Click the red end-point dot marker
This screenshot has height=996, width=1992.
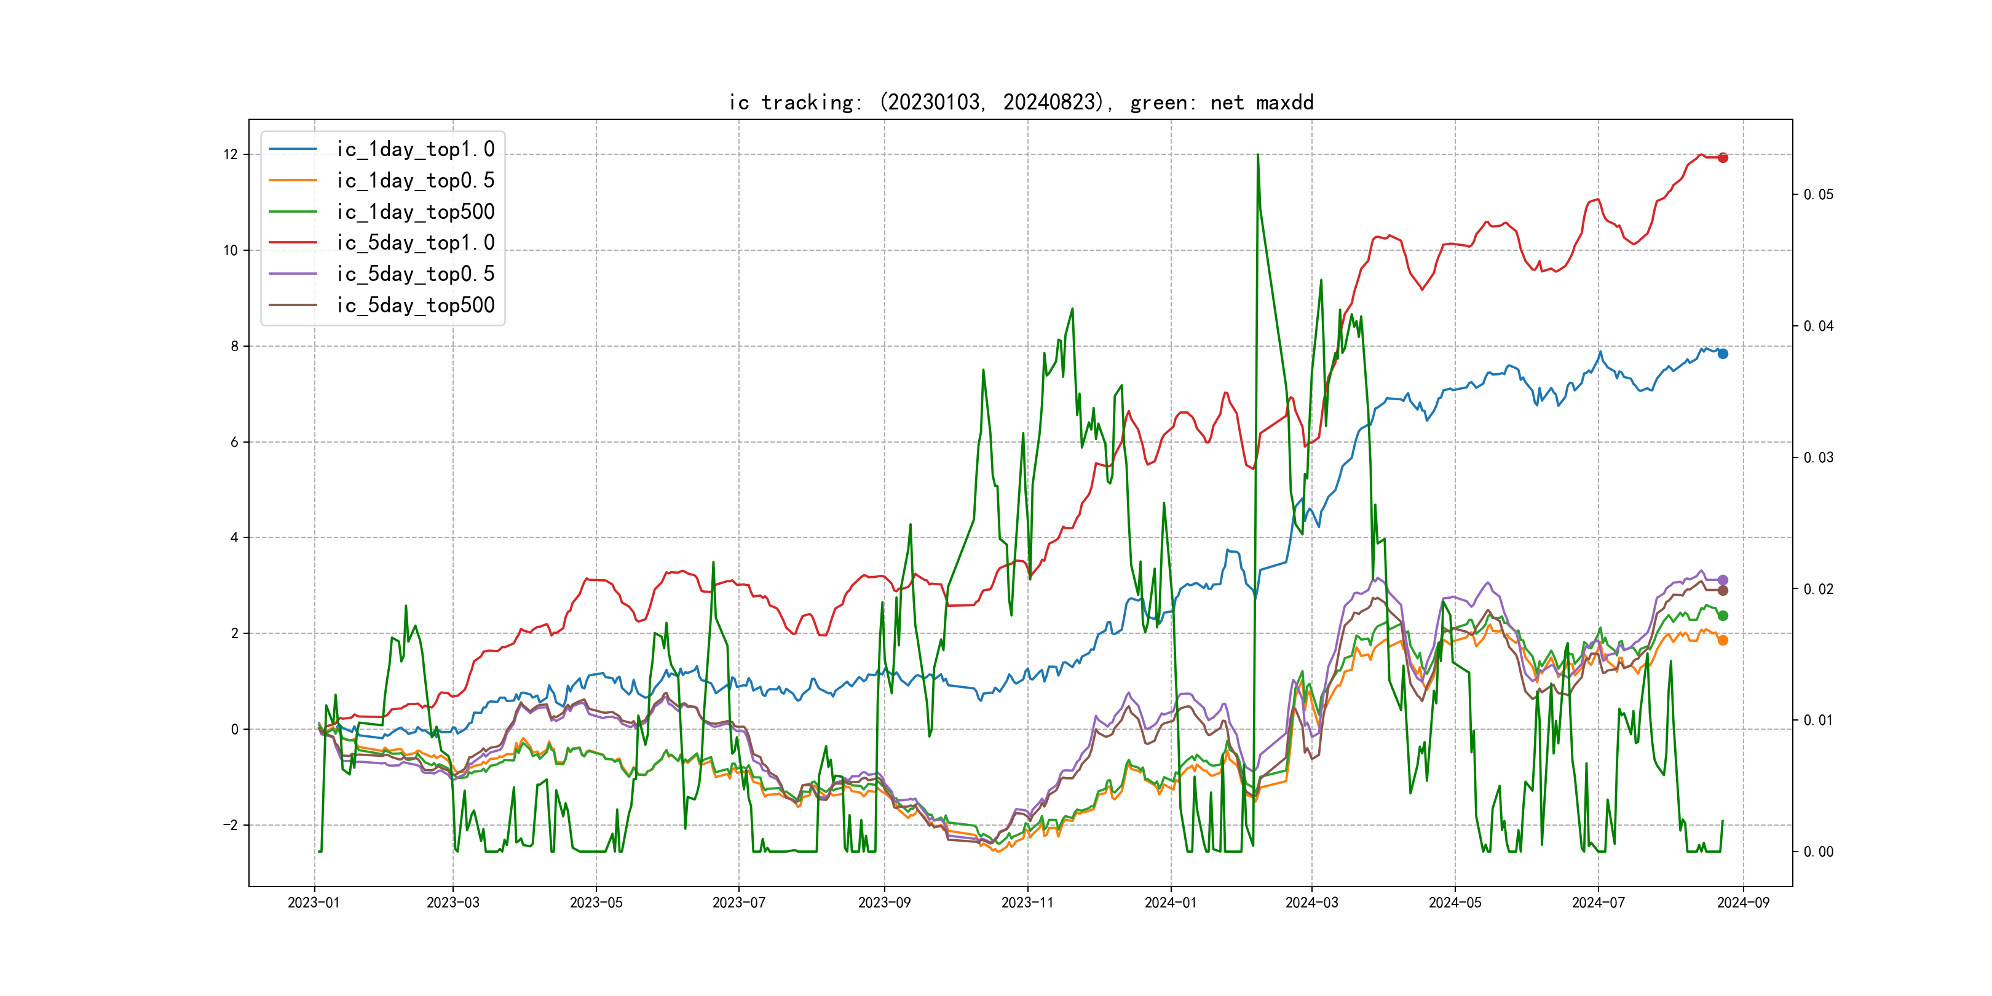[1723, 158]
